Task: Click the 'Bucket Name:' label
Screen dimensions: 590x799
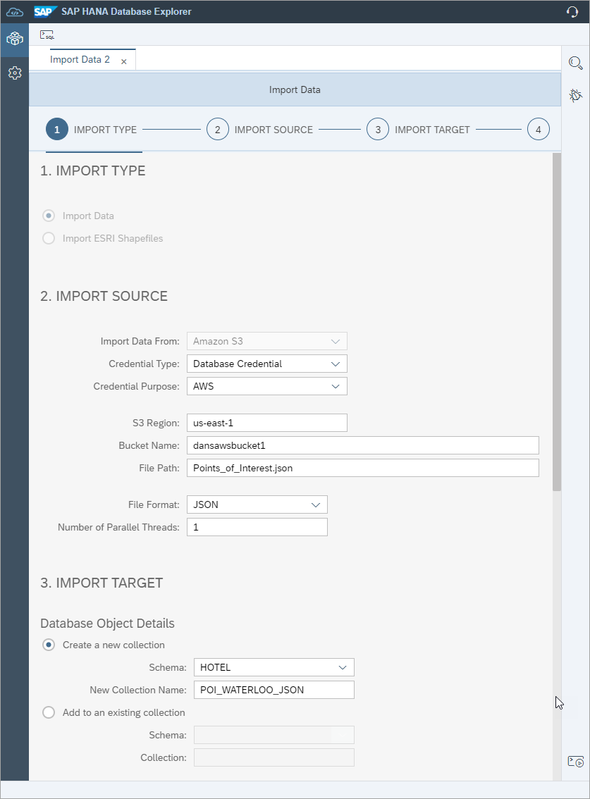Action: [149, 445]
